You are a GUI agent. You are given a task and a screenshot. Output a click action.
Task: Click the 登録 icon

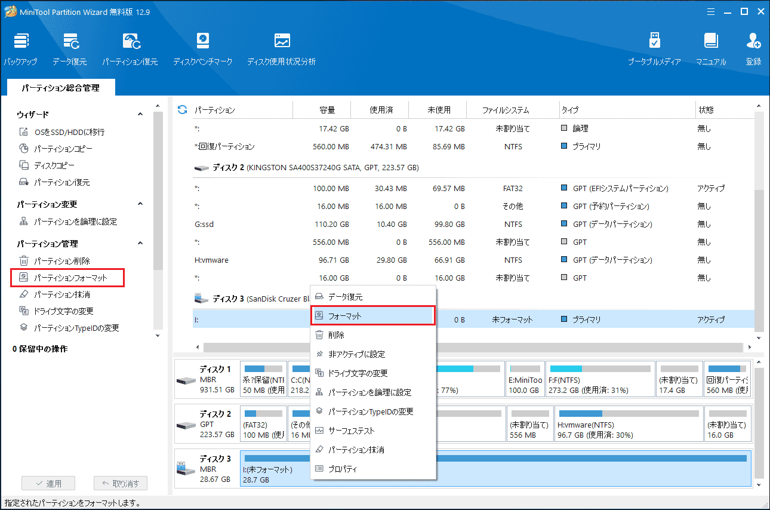753,50
